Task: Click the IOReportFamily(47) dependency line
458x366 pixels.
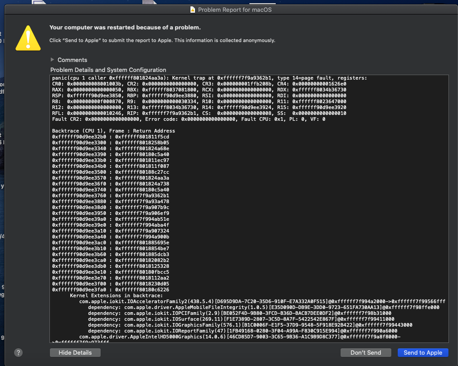Action: tap(243, 331)
